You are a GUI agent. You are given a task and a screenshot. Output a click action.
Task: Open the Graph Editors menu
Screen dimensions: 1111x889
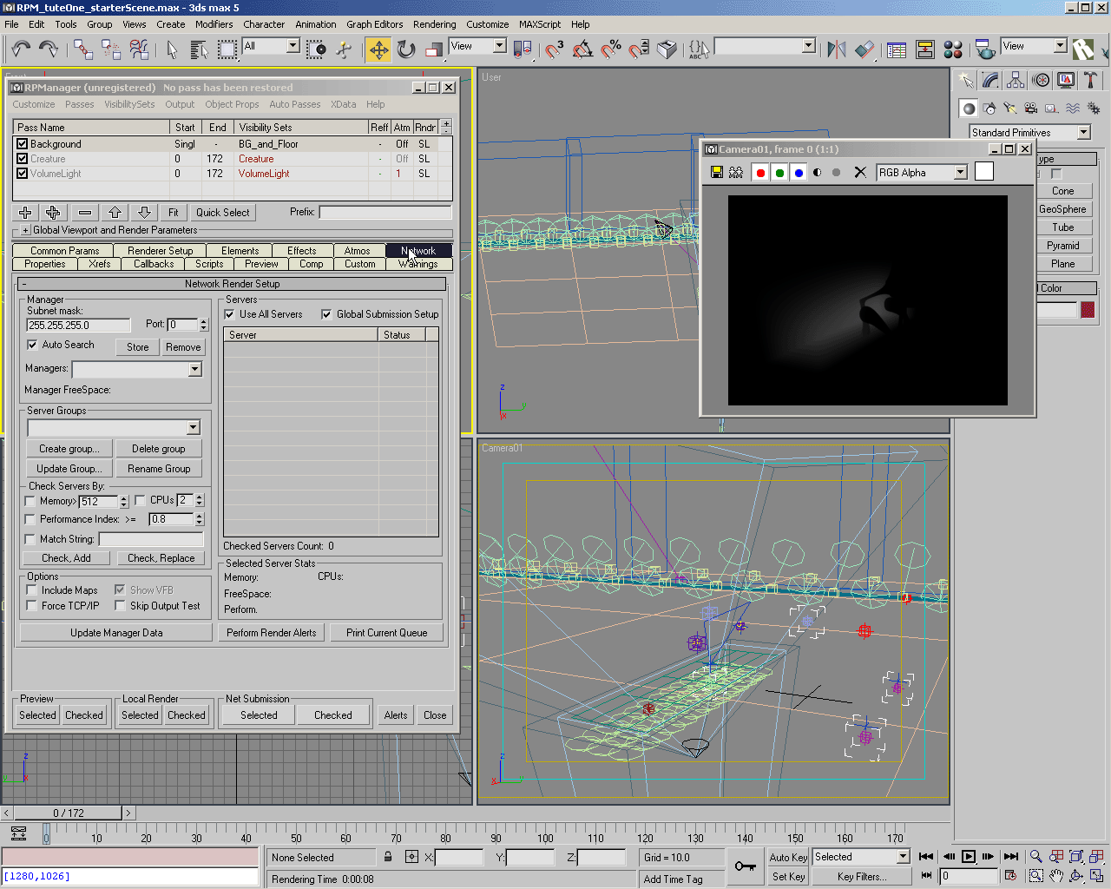374,24
